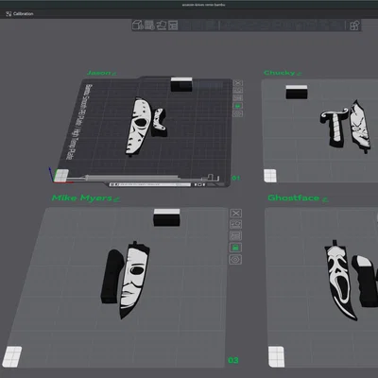Image resolution: width=378 pixels, height=378 pixels.
Task: Select the Auto orient toolbar icon
Action: tap(162, 25)
